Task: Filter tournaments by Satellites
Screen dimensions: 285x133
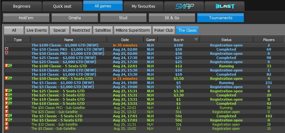Action: pyautogui.click(x=103, y=30)
